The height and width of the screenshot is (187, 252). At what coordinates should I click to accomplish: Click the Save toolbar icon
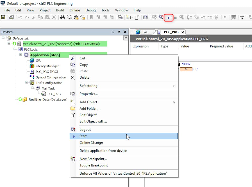tap(3, 17)
